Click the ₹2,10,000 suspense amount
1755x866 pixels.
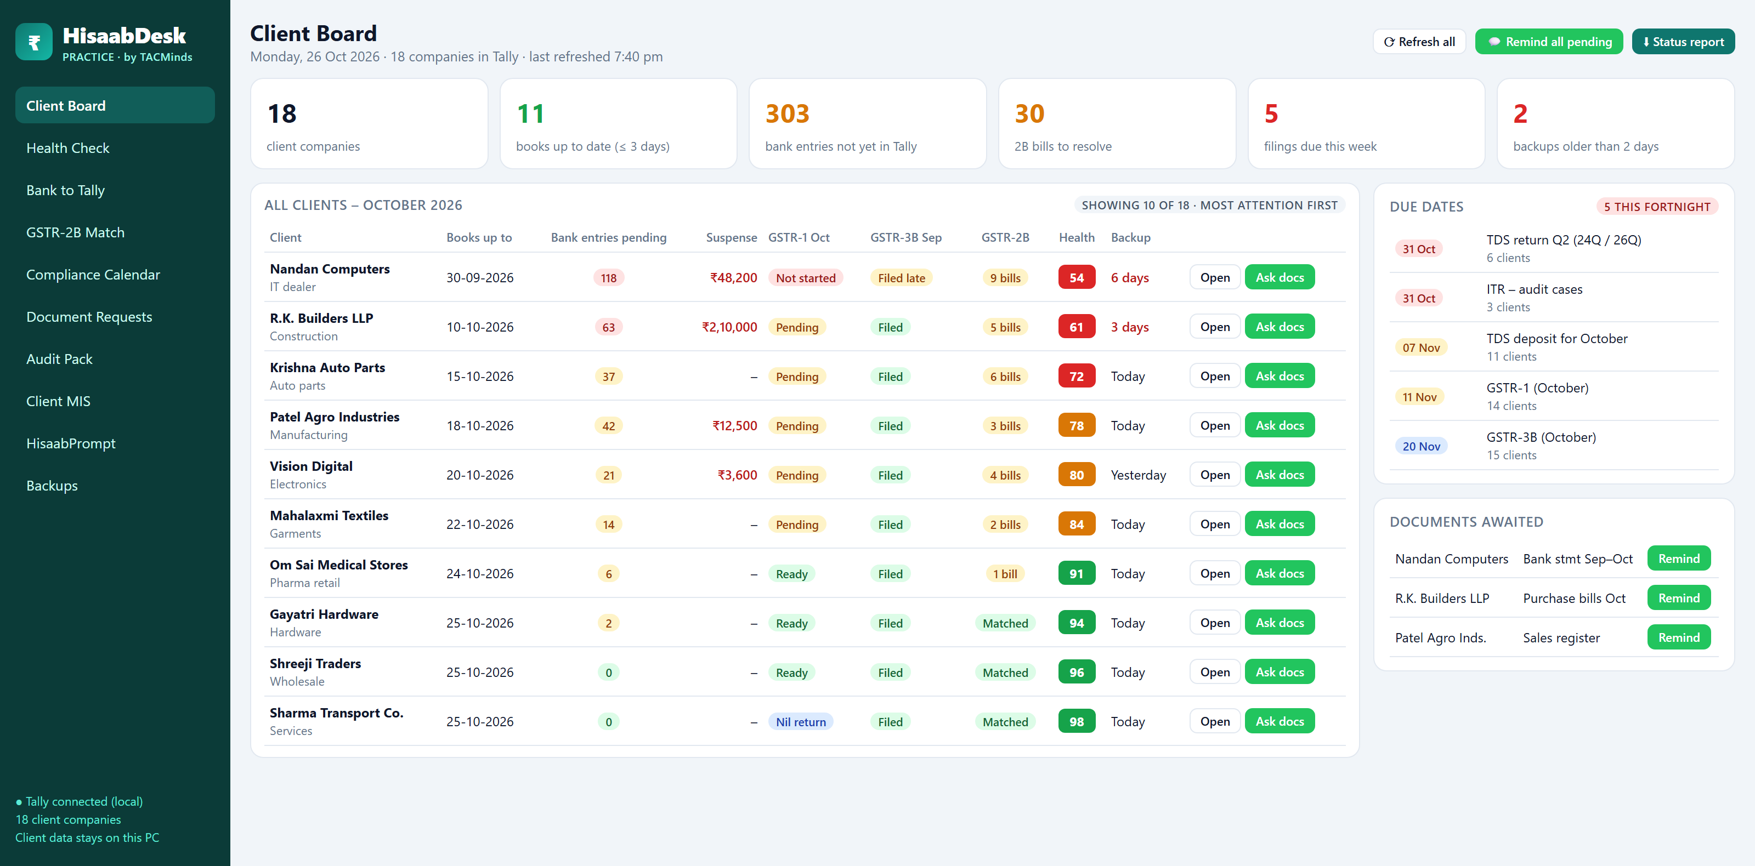[x=729, y=327]
